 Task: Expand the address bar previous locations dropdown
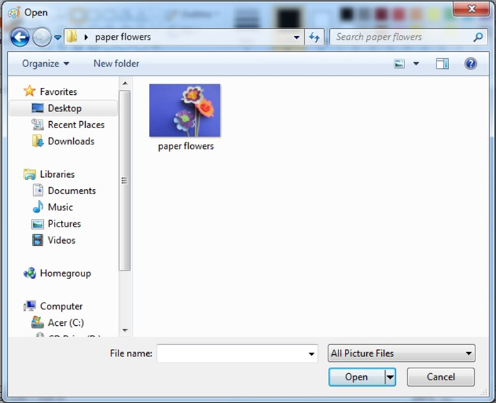tap(297, 38)
